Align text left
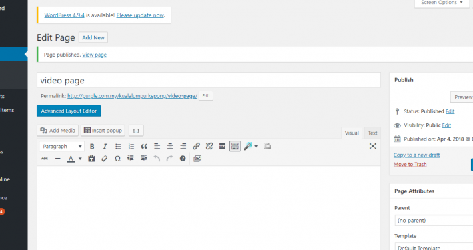 pyautogui.click(x=157, y=147)
